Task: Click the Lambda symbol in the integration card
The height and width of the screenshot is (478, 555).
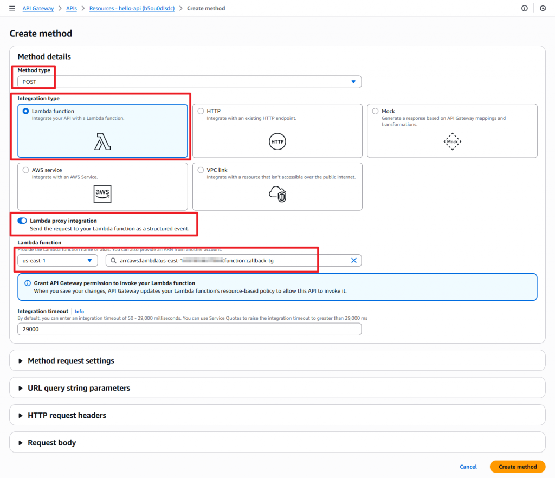Action: click(102, 141)
